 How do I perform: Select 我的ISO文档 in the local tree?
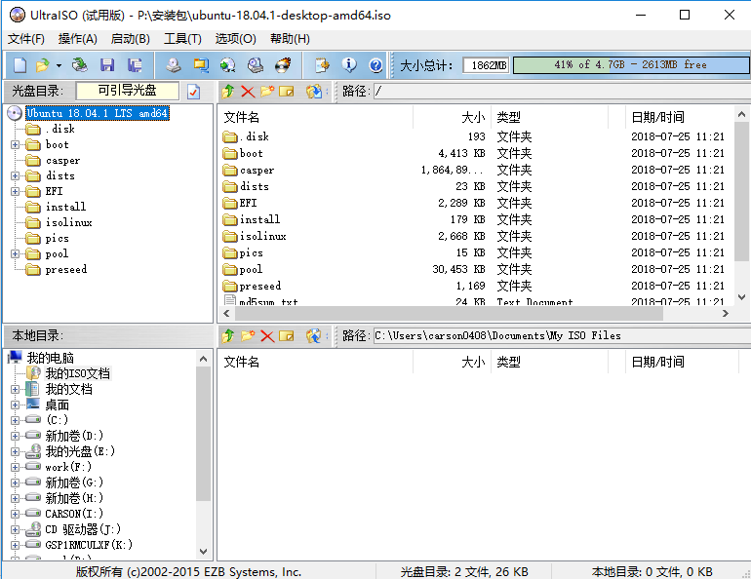[78, 373]
